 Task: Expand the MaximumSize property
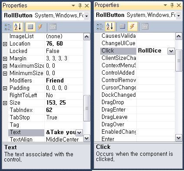coord(5,66)
